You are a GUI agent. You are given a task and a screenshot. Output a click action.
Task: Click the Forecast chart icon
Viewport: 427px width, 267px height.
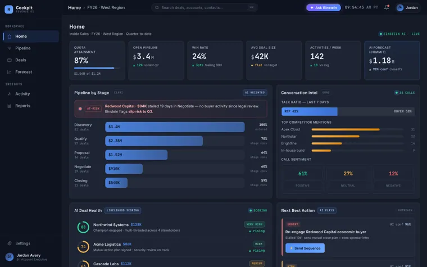click(x=10, y=72)
